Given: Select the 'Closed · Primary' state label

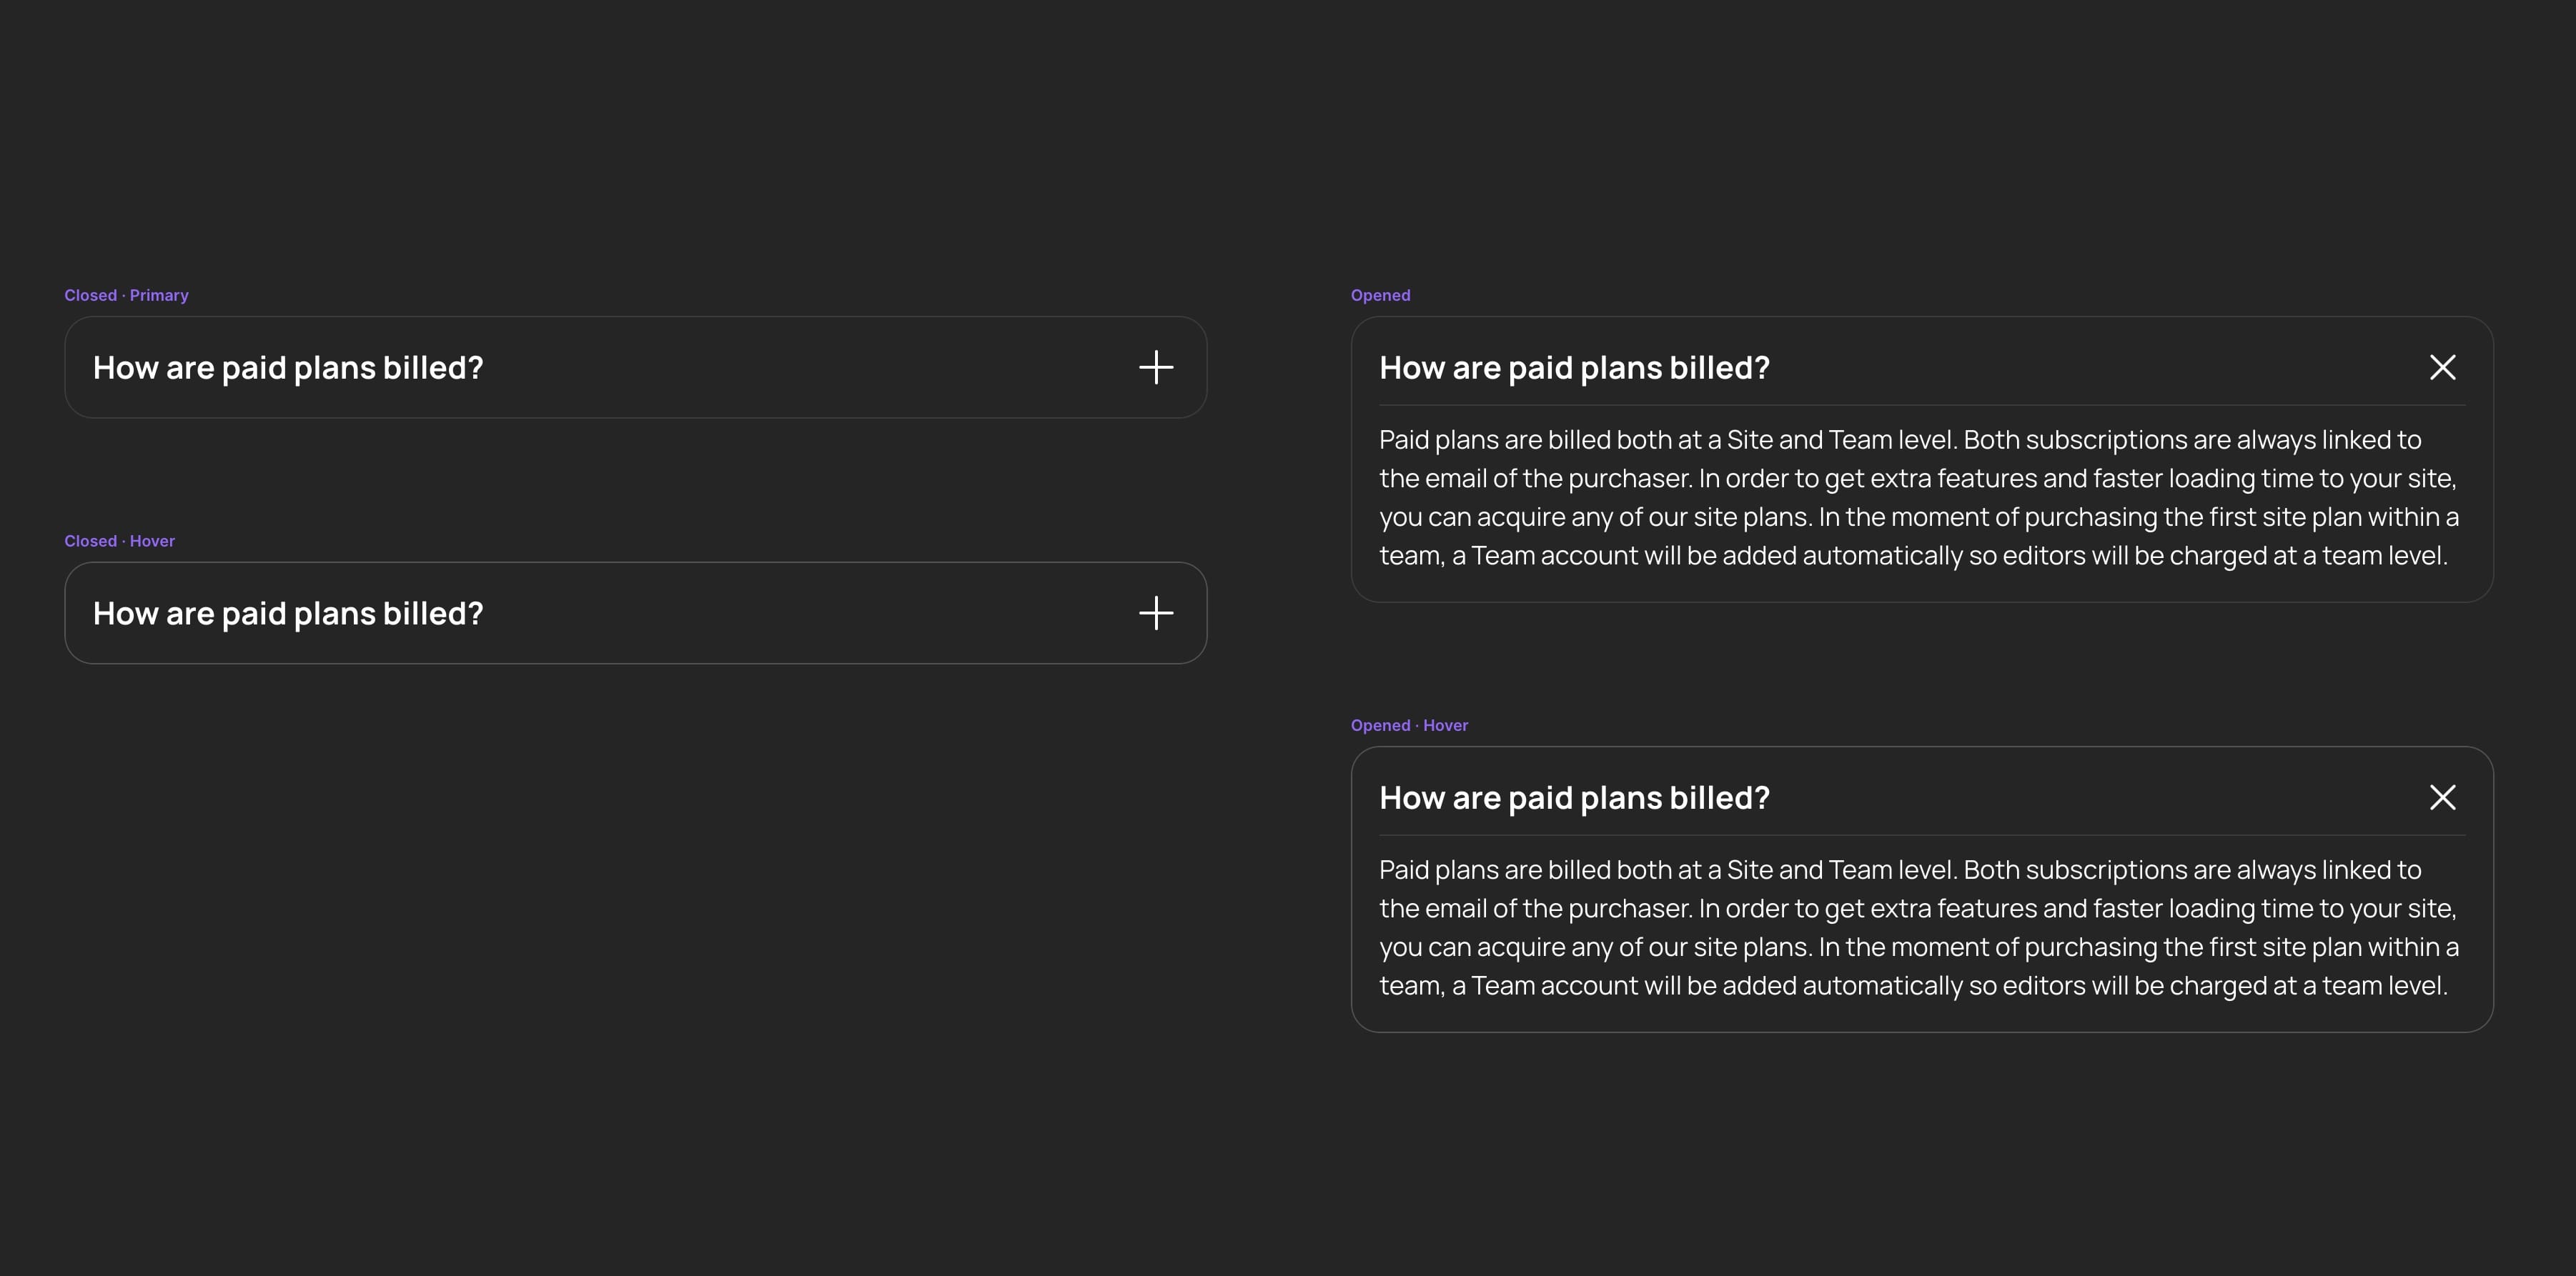Looking at the screenshot, I should click(126, 295).
